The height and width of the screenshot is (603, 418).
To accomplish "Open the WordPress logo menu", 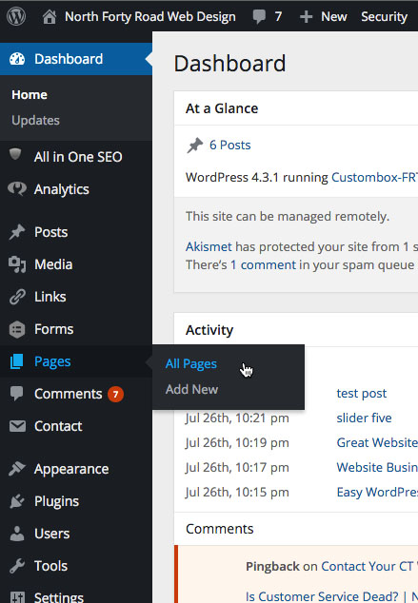I will point(16,16).
